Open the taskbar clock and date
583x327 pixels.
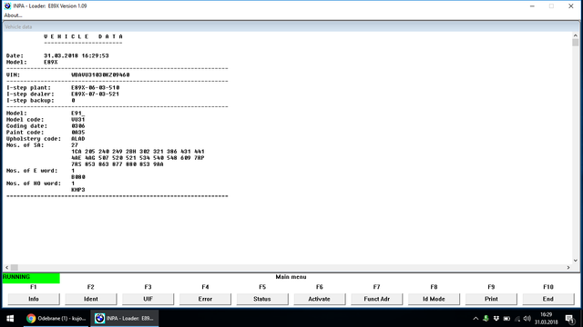pos(547,319)
